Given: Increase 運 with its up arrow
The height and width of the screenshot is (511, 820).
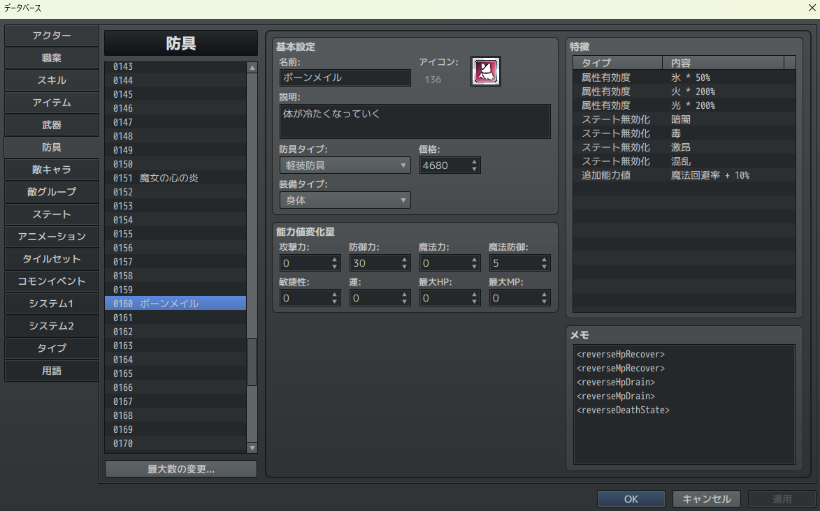Looking at the screenshot, I should point(404,295).
